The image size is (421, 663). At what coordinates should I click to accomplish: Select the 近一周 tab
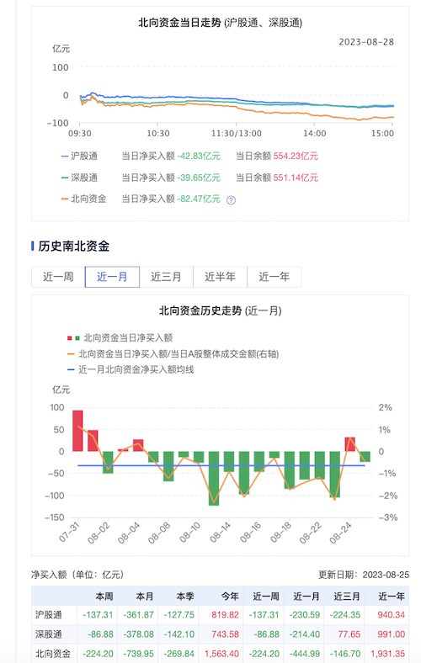tap(58, 277)
